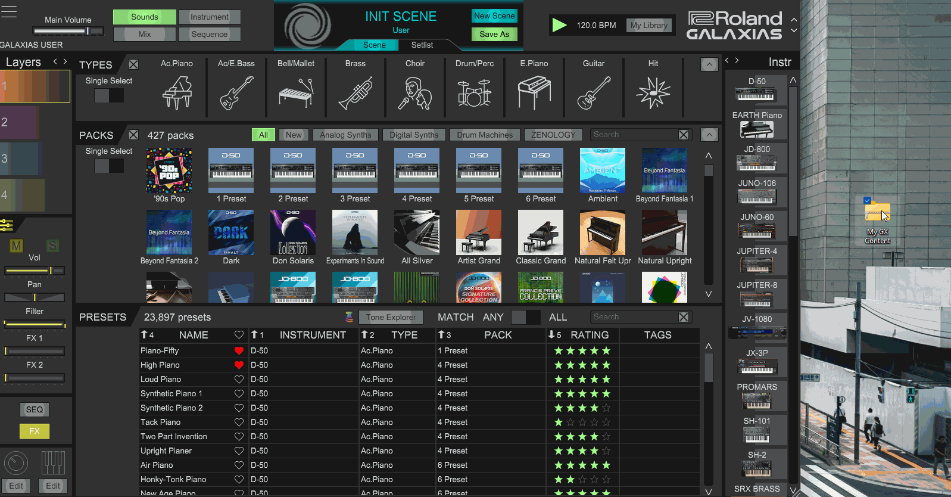Click the layer mixer sliders icon
Screen dimensions: 951x497
pyautogui.click(x=7, y=225)
